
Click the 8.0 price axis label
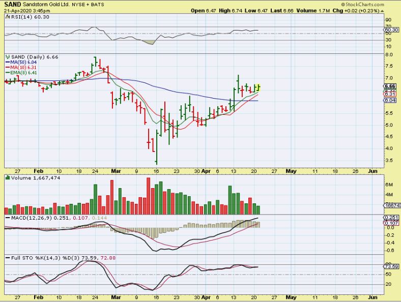389,54
